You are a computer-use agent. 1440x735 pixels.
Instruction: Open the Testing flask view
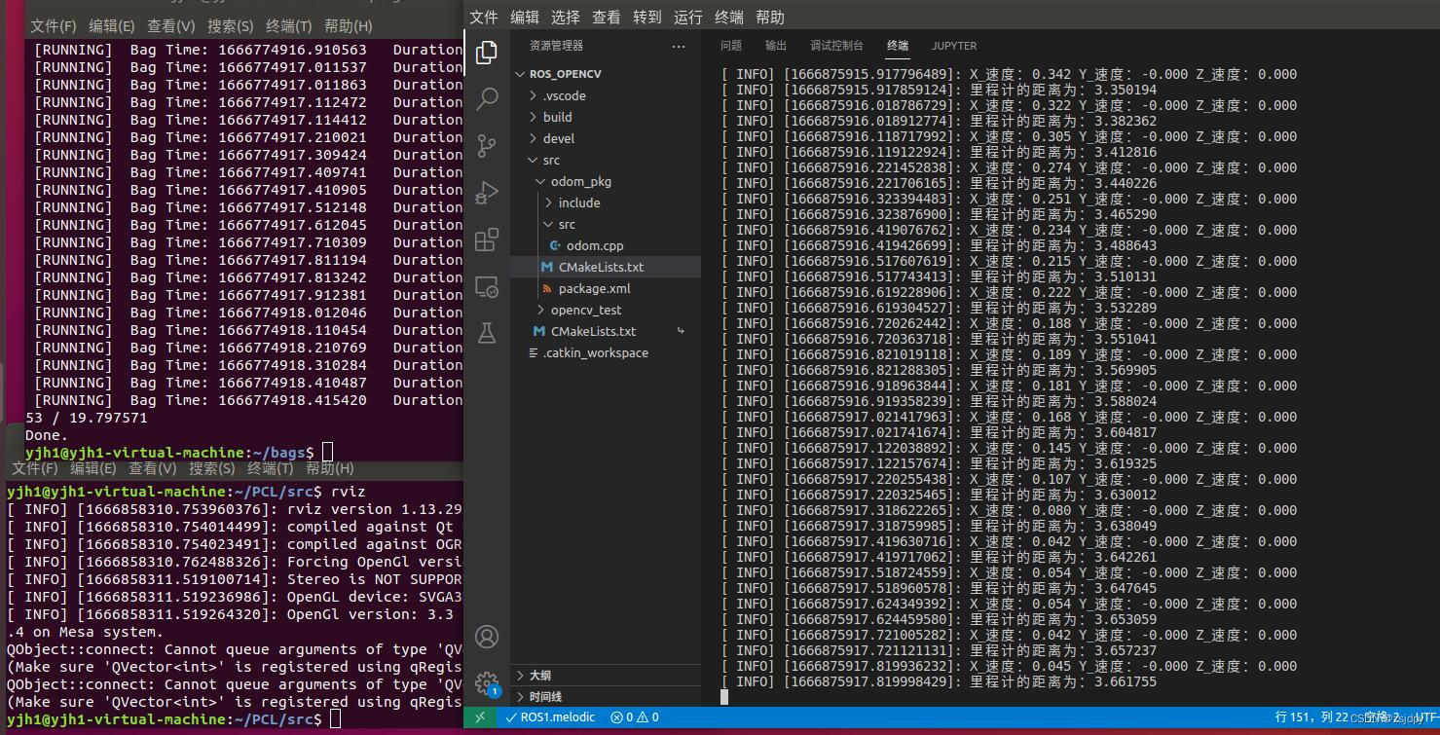[487, 333]
